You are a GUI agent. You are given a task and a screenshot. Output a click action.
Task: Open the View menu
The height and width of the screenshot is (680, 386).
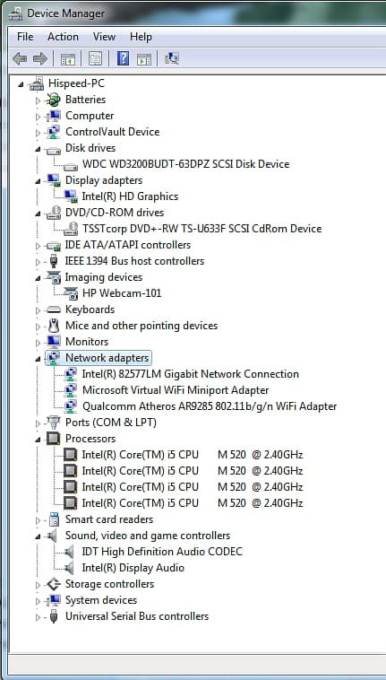pyautogui.click(x=104, y=37)
